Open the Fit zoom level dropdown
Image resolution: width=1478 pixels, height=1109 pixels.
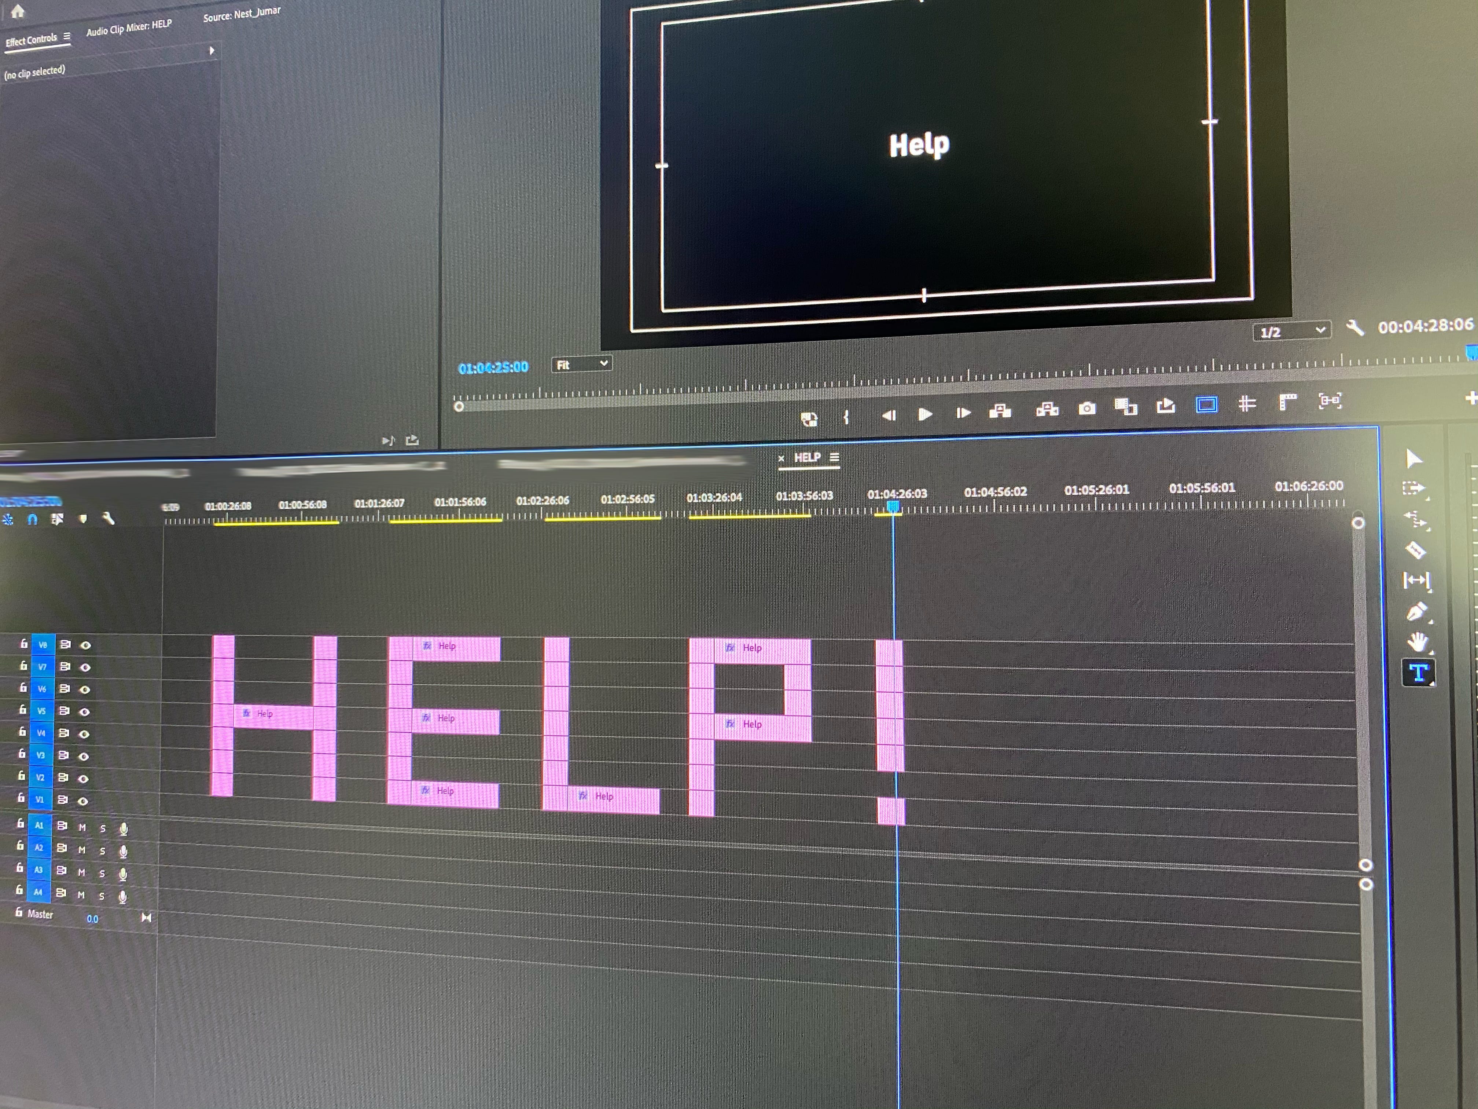point(581,364)
